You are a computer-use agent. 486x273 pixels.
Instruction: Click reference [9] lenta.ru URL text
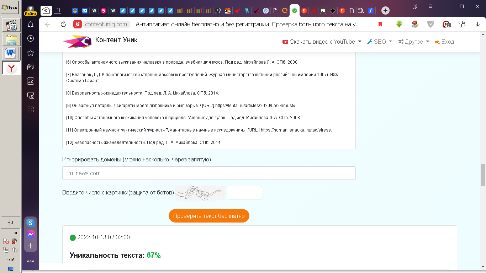[255, 105]
